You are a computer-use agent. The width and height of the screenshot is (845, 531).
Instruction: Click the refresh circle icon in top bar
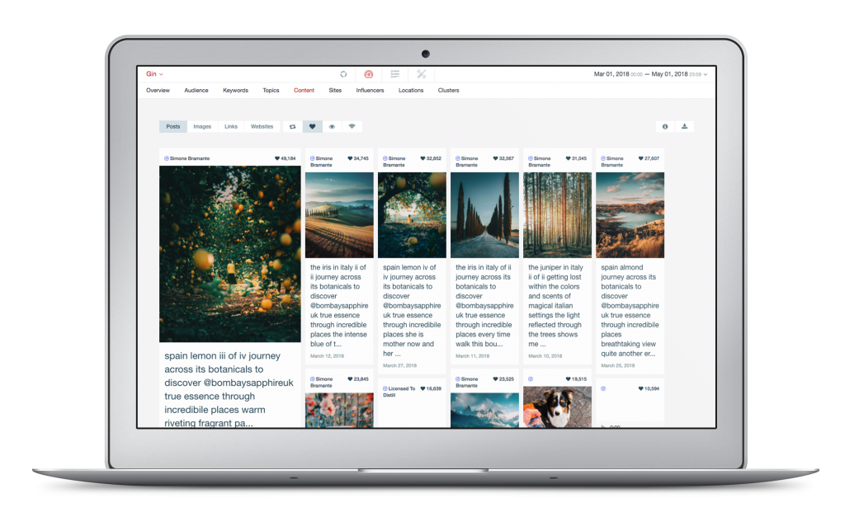click(343, 74)
